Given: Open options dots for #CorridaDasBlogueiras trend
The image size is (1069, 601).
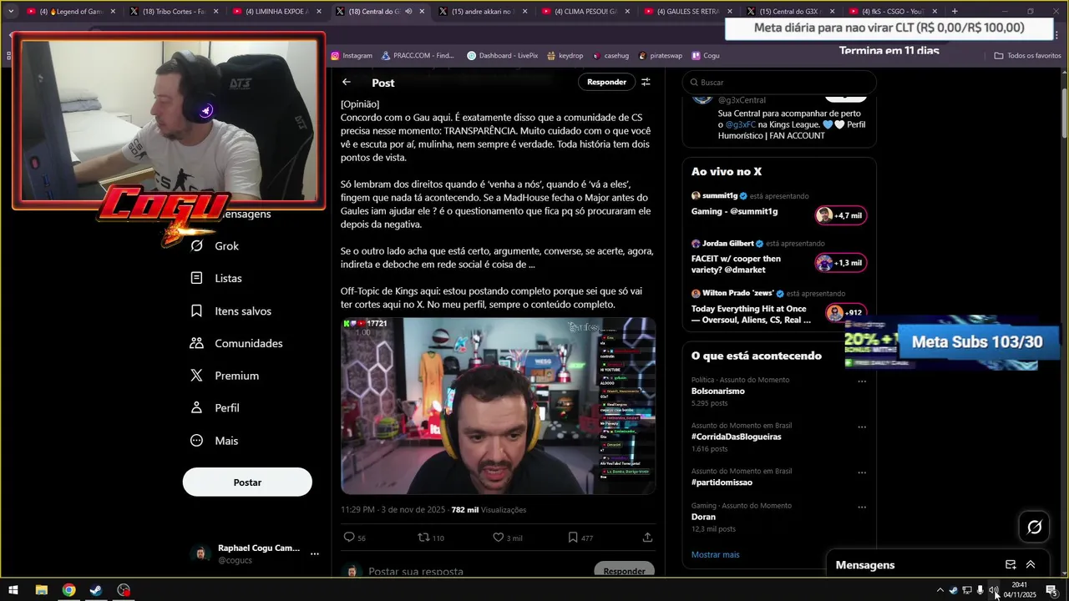Looking at the screenshot, I should 862,427.
